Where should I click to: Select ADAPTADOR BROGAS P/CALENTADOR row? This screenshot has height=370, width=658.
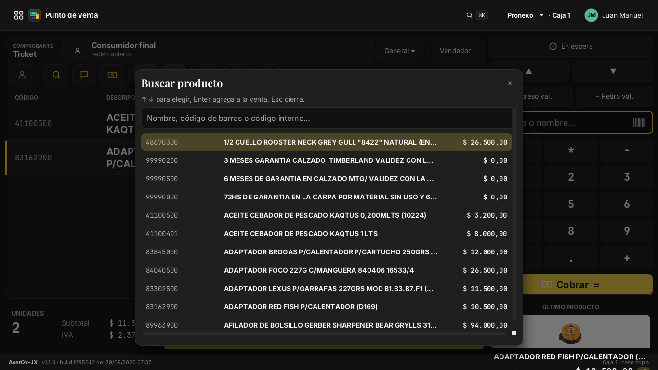(327, 252)
